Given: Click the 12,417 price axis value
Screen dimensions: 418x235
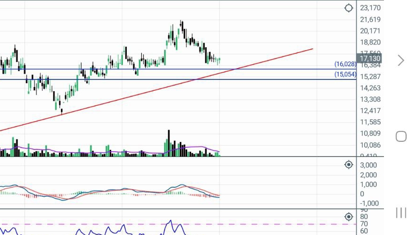Looking at the screenshot, I should tap(370, 111).
